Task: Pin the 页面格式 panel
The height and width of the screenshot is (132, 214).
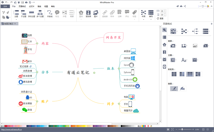Action: click(212, 24)
